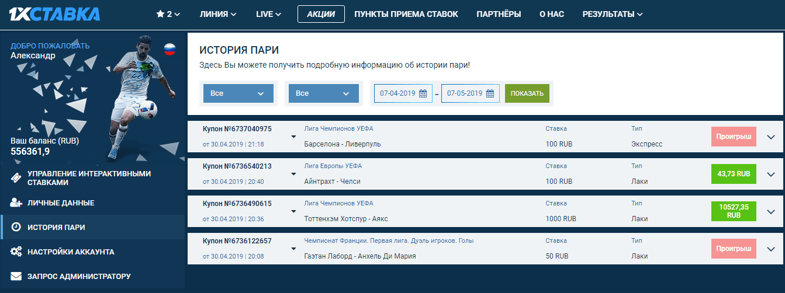
Task: Click the 43,73 RUB winnings badge
Action: [x=734, y=174]
